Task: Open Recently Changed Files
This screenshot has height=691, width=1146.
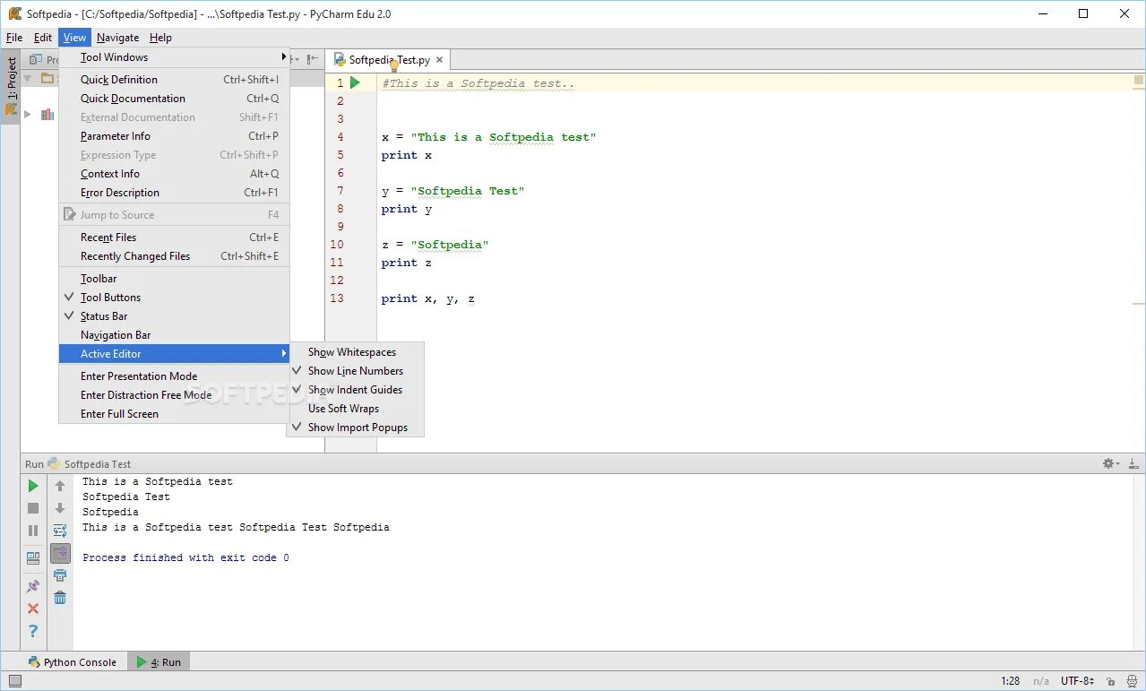Action: [174, 256]
